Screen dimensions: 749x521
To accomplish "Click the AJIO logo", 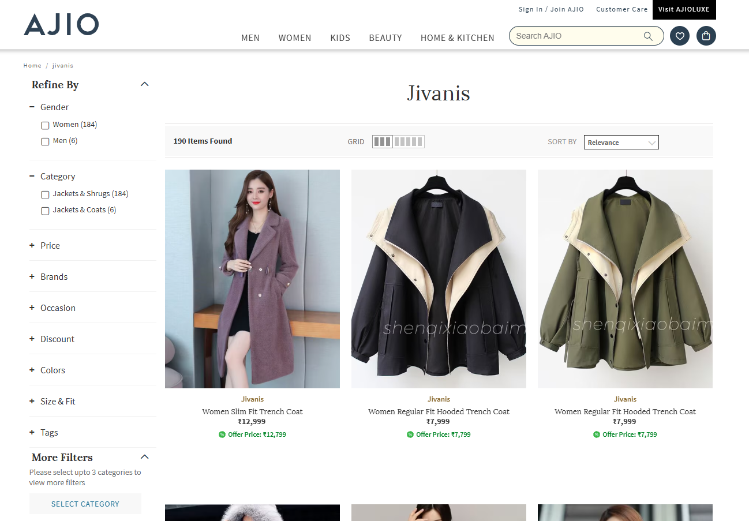I will pos(61,25).
